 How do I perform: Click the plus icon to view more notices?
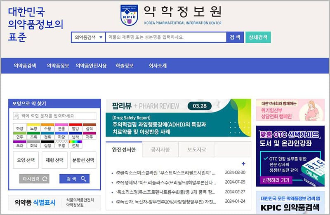(x=243, y=164)
